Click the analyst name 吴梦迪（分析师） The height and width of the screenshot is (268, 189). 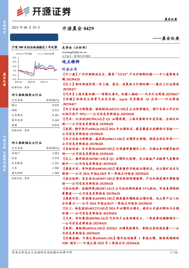point(75,47)
